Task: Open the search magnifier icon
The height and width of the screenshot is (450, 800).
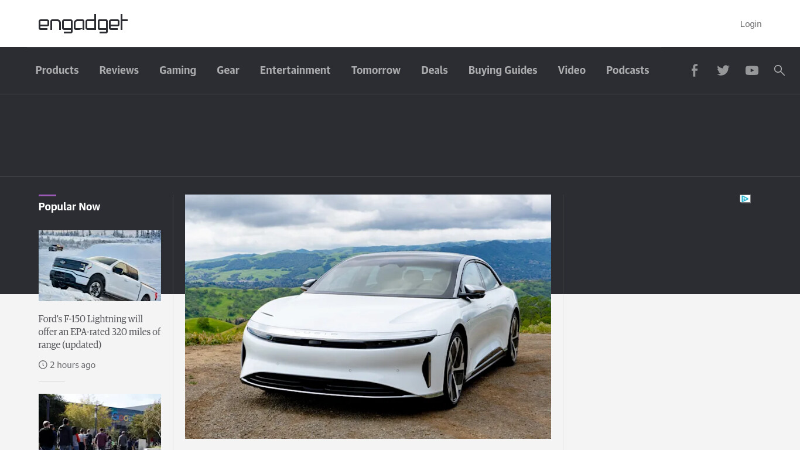Action: [x=779, y=70]
